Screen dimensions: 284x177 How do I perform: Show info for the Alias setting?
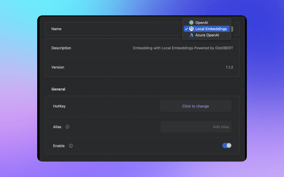pyautogui.click(x=67, y=127)
